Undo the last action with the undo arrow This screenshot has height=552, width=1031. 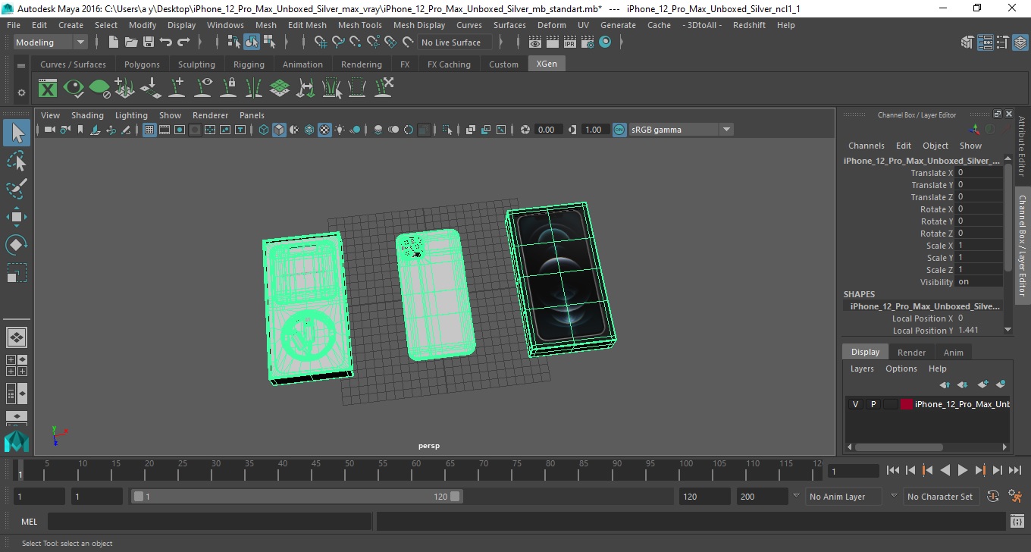pyautogui.click(x=166, y=42)
